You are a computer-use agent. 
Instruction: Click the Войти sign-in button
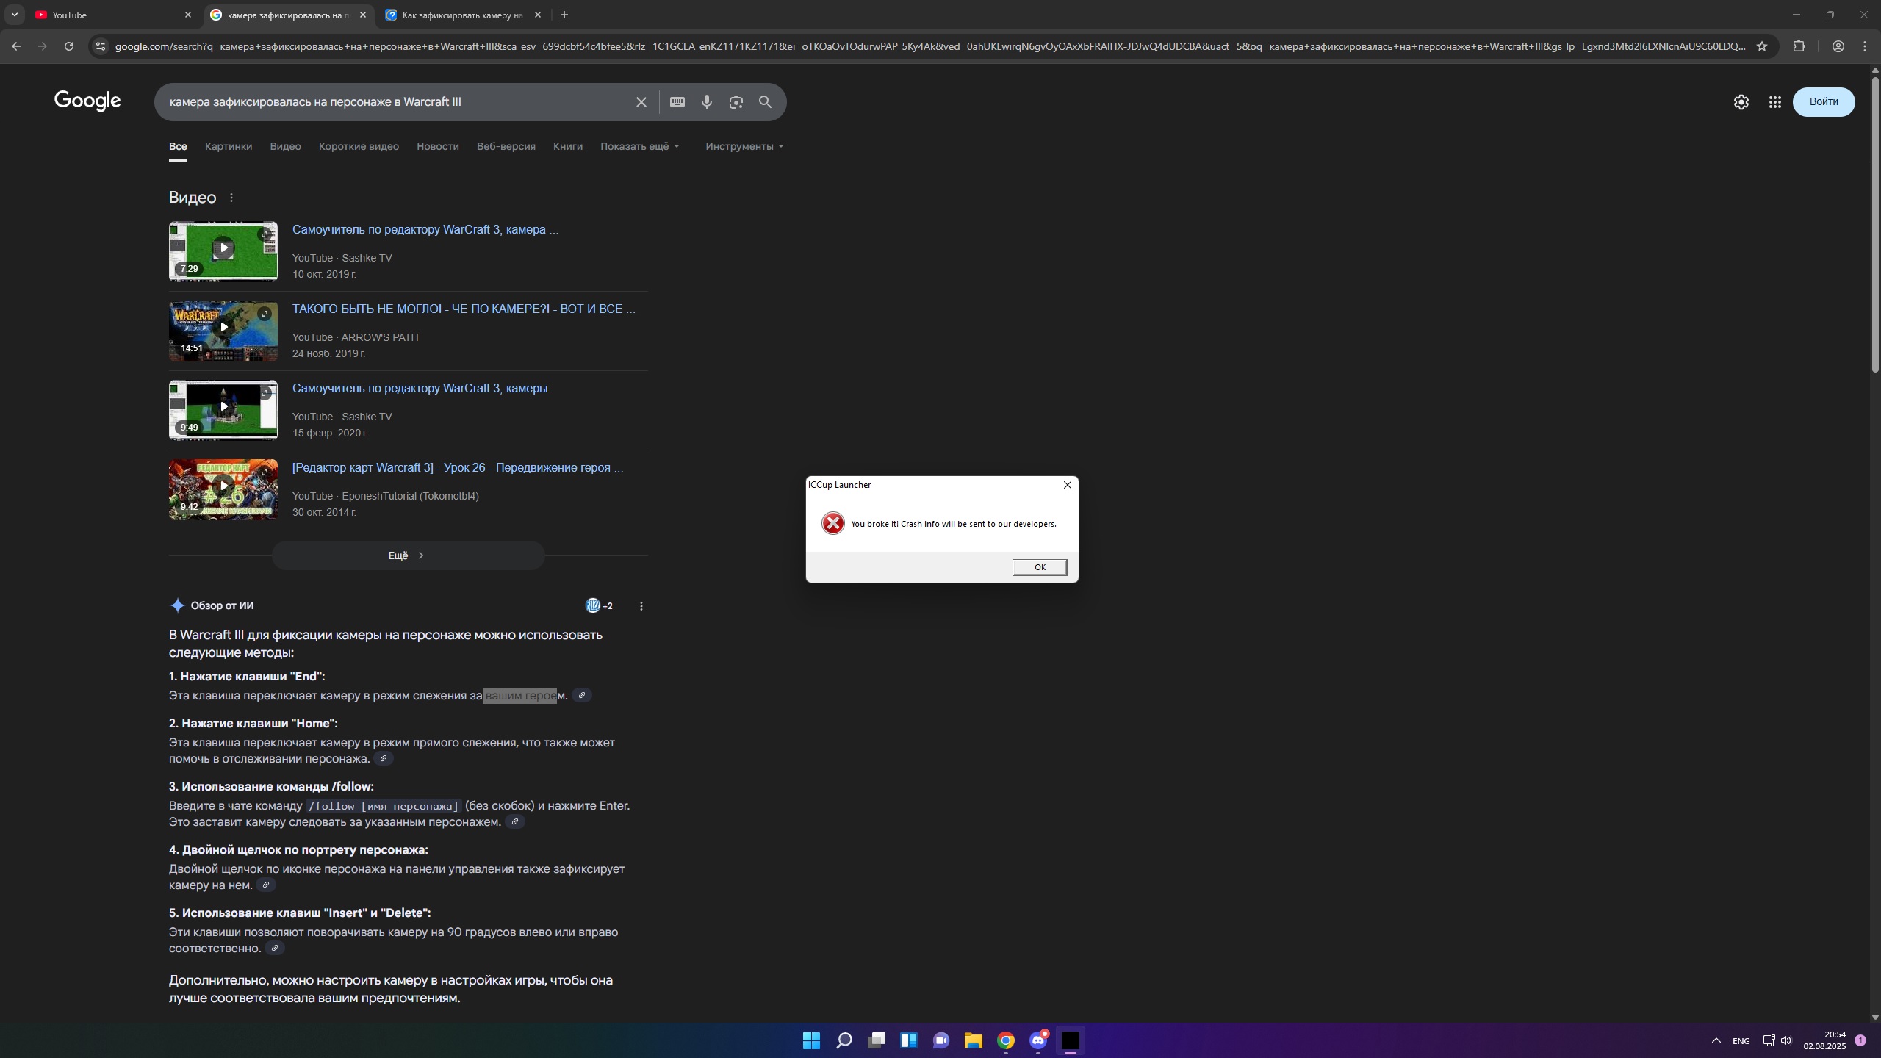point(1823,102)
